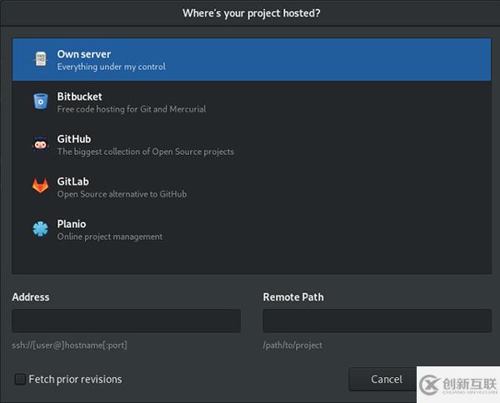Focus the Remote Path input field
The height and width of the screenshot is (403, 500).
(x=377, y=321)
